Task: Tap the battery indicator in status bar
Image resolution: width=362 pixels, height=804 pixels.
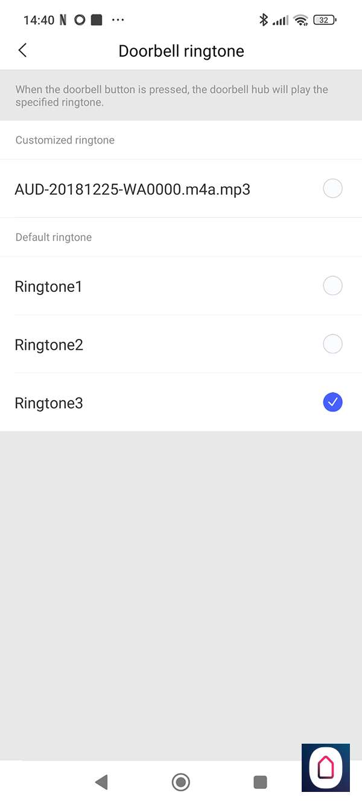Action: tap(325, 20)
